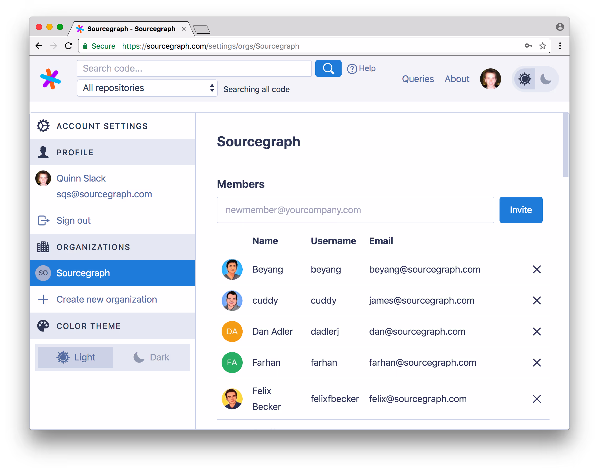Click sqs@sourcegraph.com email link
This screenshot has width=599, height=472.
point(104,194)
